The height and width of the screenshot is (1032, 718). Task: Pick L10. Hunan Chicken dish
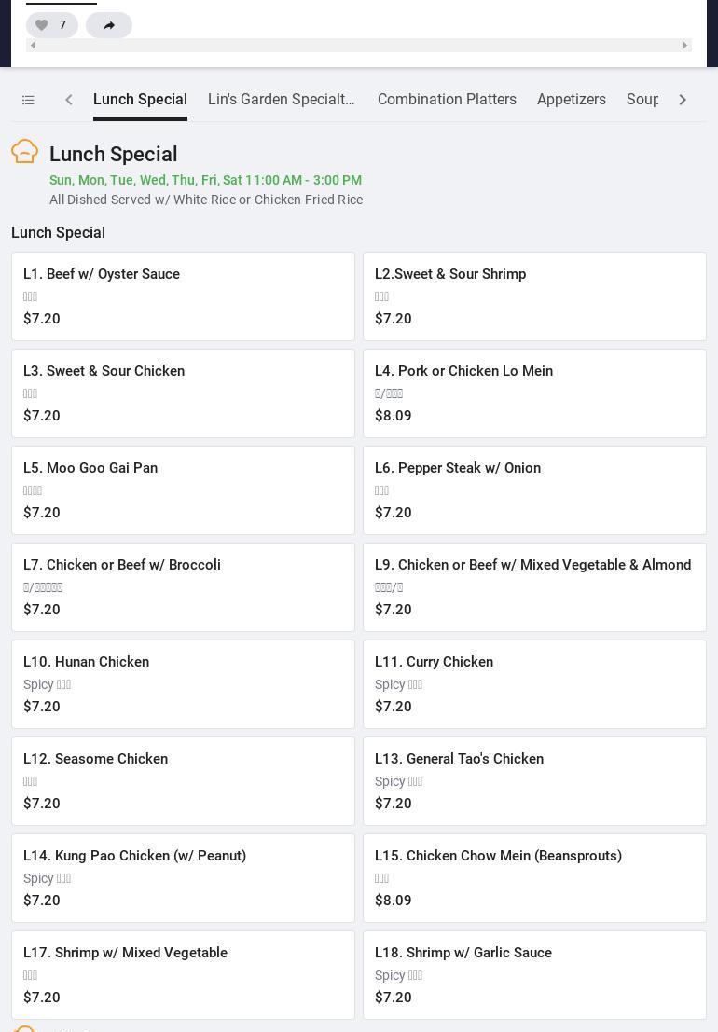(183, 684)
